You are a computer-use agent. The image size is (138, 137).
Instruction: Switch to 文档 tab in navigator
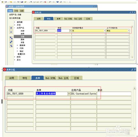pyautogui.click(x=16, y=11)
